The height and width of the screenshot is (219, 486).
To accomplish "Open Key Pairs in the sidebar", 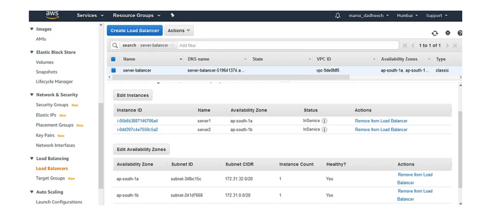I will [x=45, y=135].
